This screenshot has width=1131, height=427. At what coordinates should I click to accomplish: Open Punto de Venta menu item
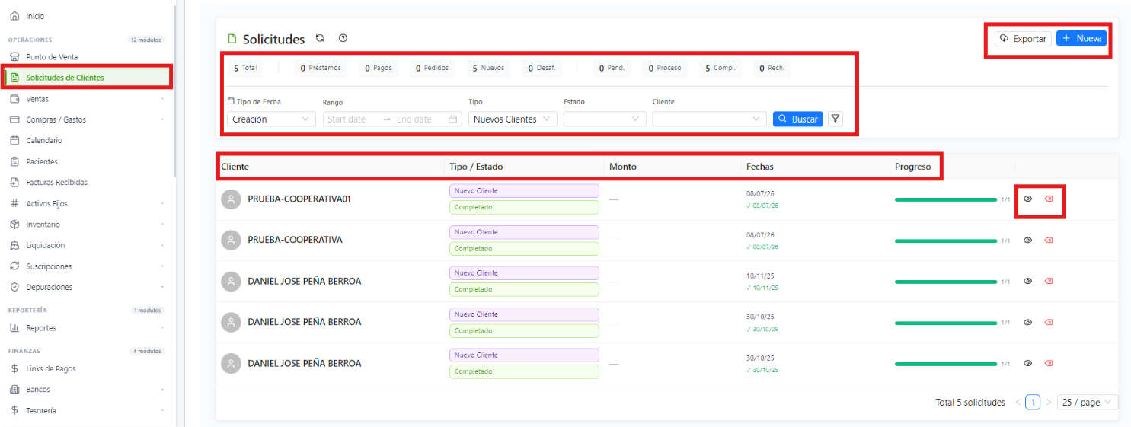tap(87, 57)
